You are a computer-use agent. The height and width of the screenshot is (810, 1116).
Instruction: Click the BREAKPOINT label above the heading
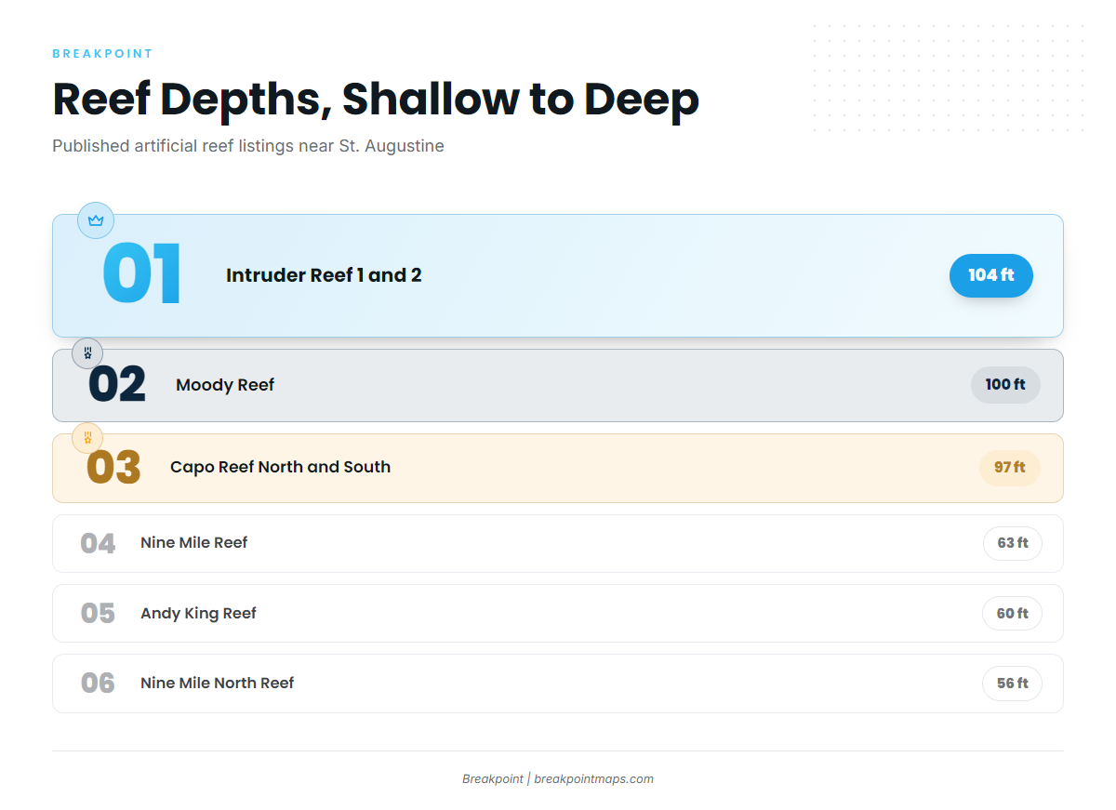point(102,54)
